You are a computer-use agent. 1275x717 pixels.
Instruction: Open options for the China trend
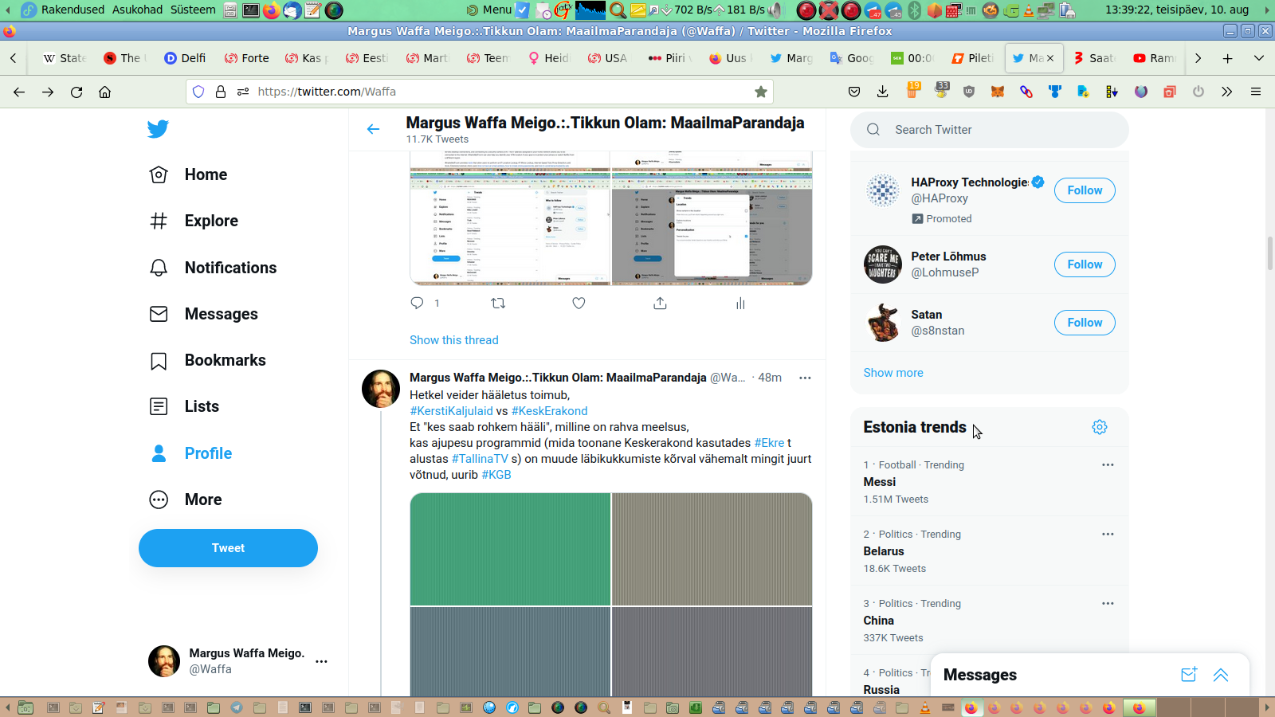(1108, 603)
